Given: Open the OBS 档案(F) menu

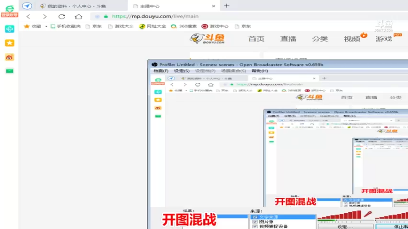Looking at the screenshot, I should [161, 71].
